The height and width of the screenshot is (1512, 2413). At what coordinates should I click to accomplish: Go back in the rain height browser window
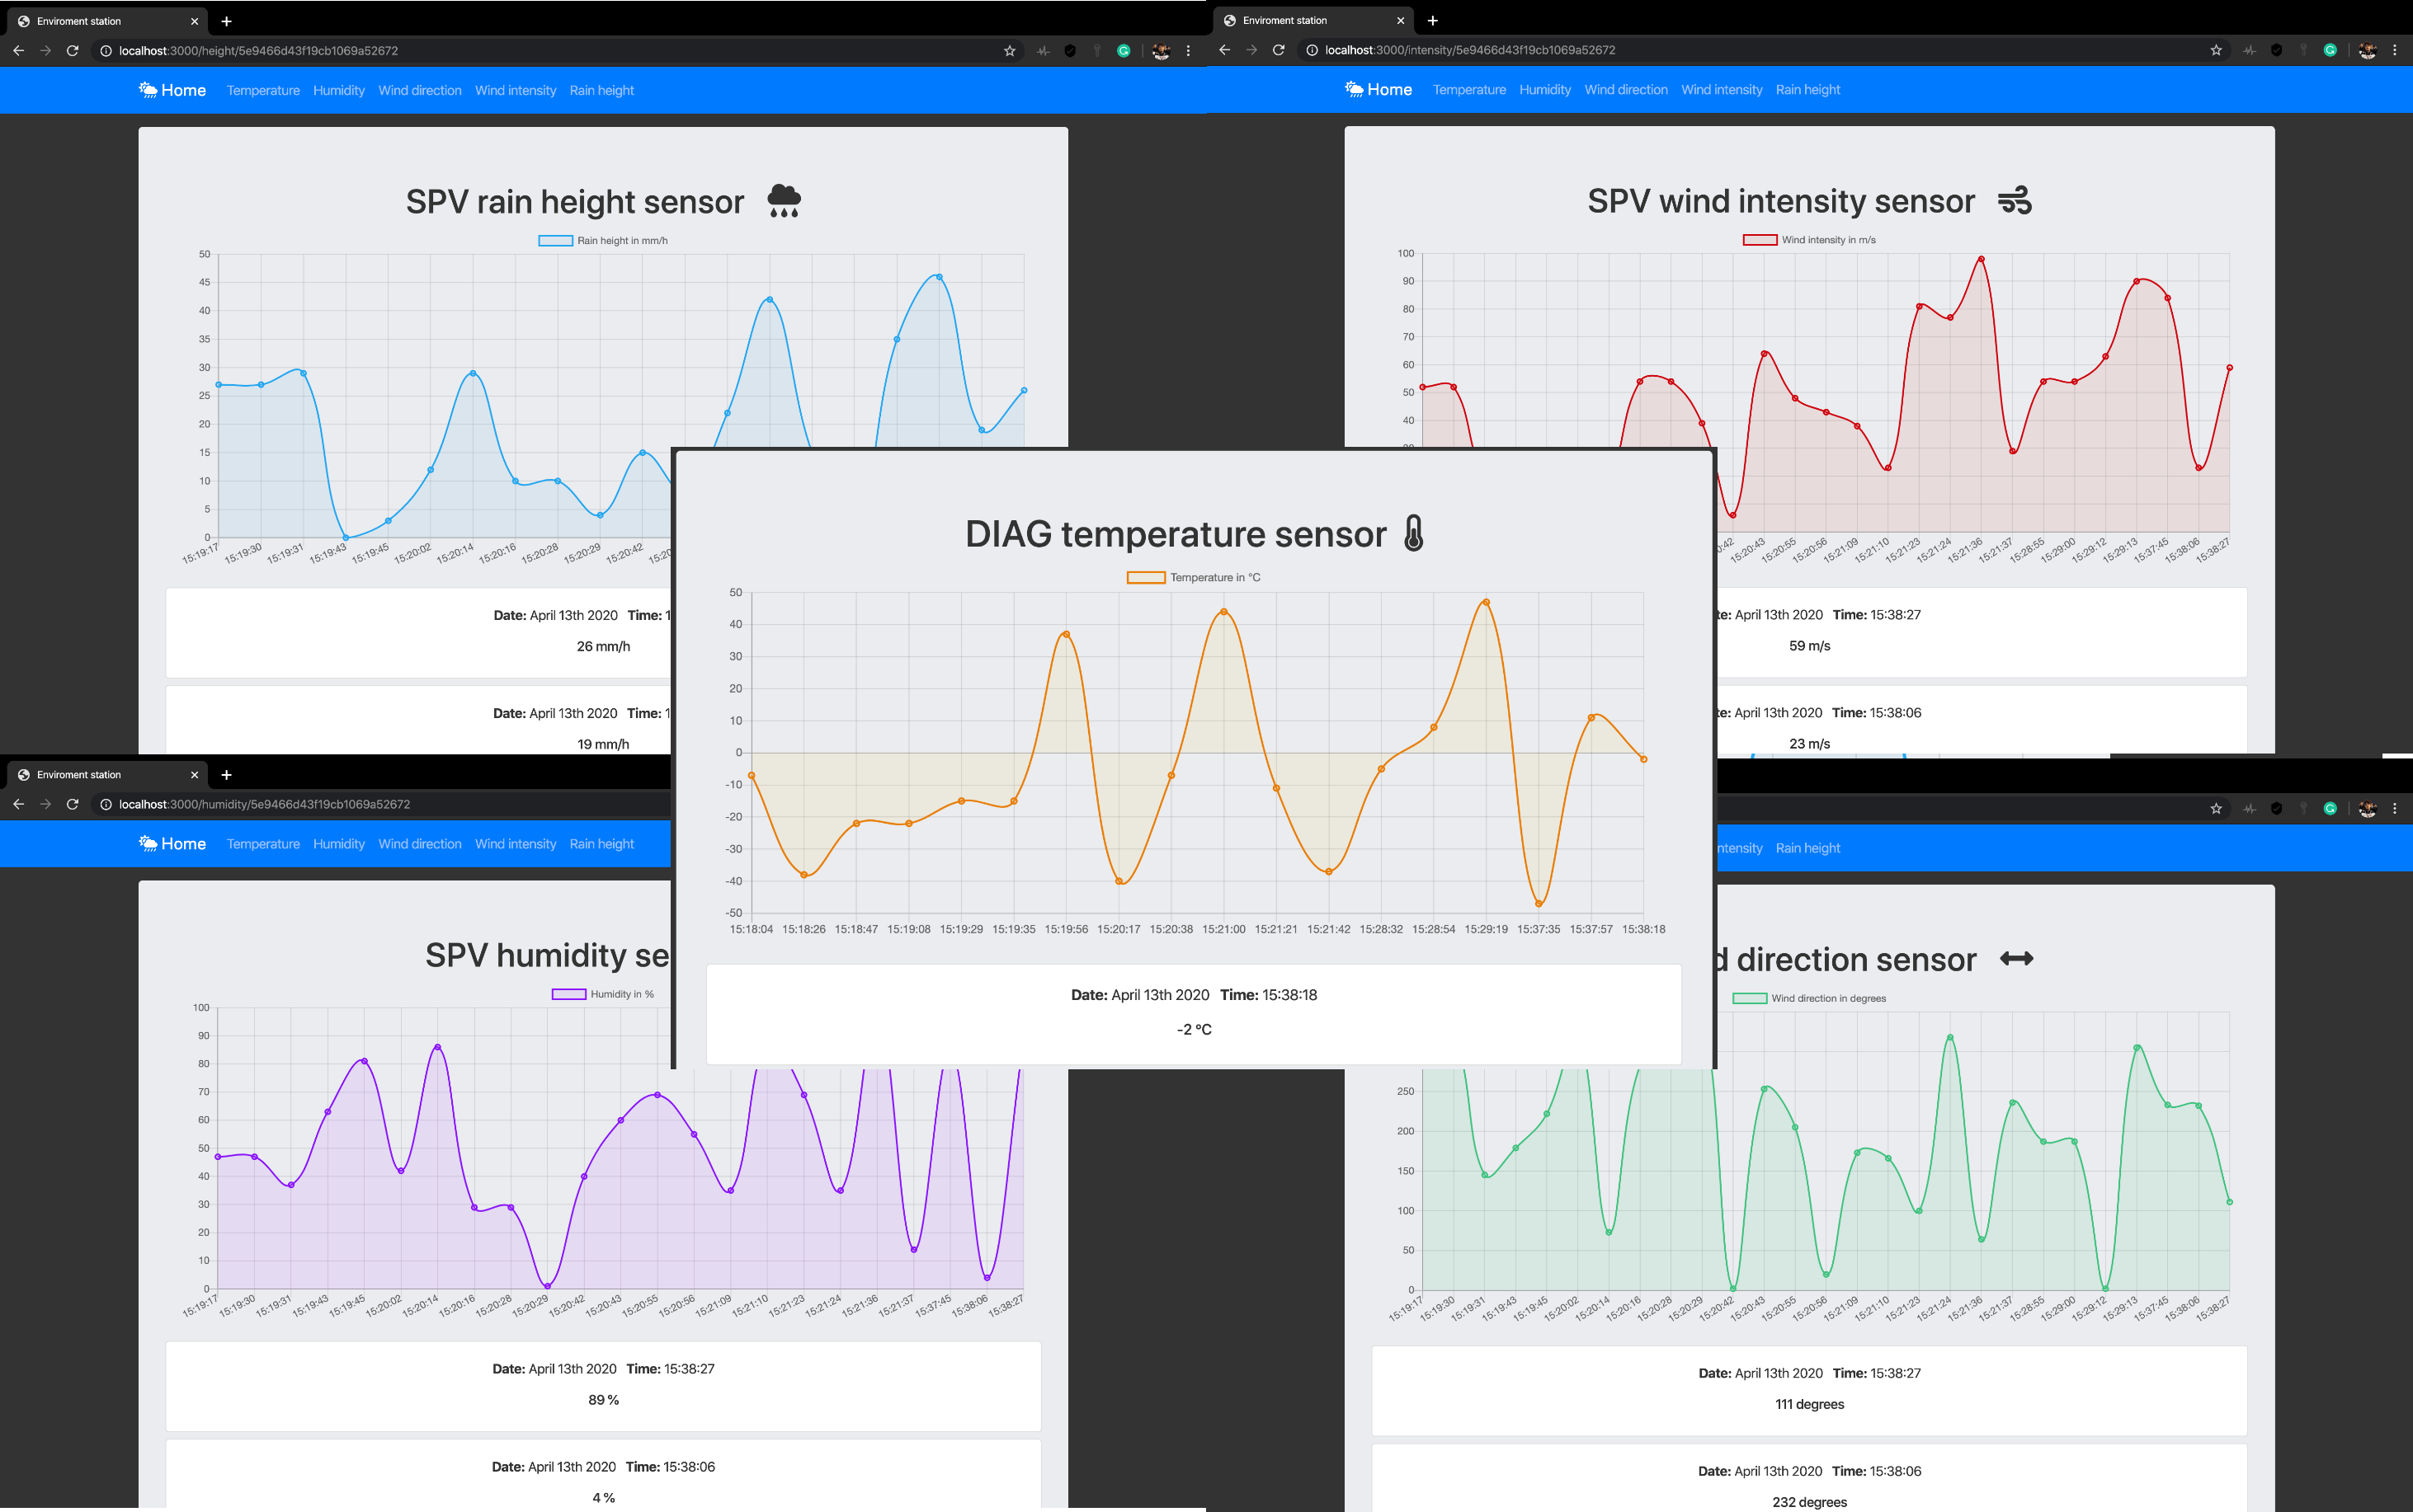coord(18,50)
